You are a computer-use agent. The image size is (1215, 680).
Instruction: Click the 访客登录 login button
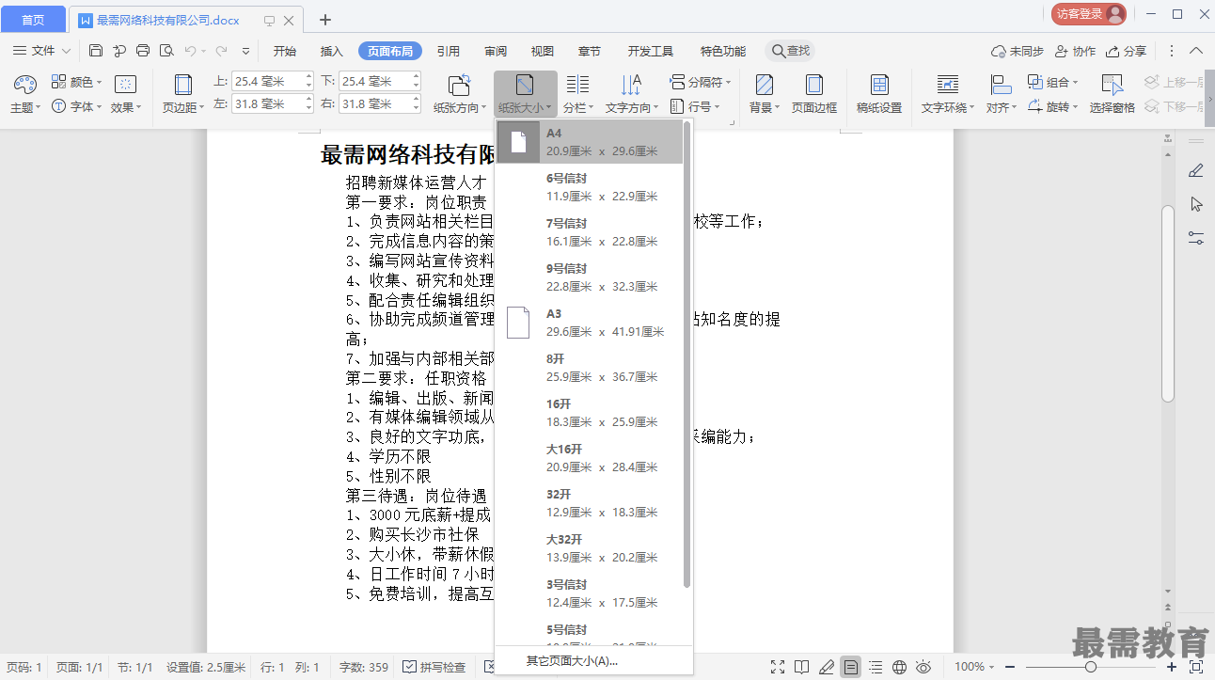(1088, 14)
